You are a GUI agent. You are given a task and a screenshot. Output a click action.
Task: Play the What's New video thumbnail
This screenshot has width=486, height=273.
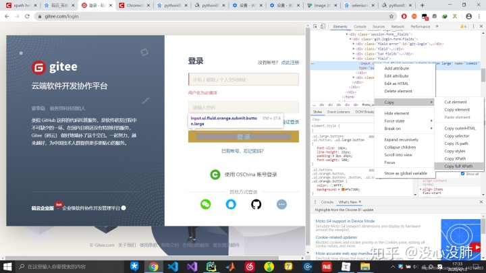(460, 238)
